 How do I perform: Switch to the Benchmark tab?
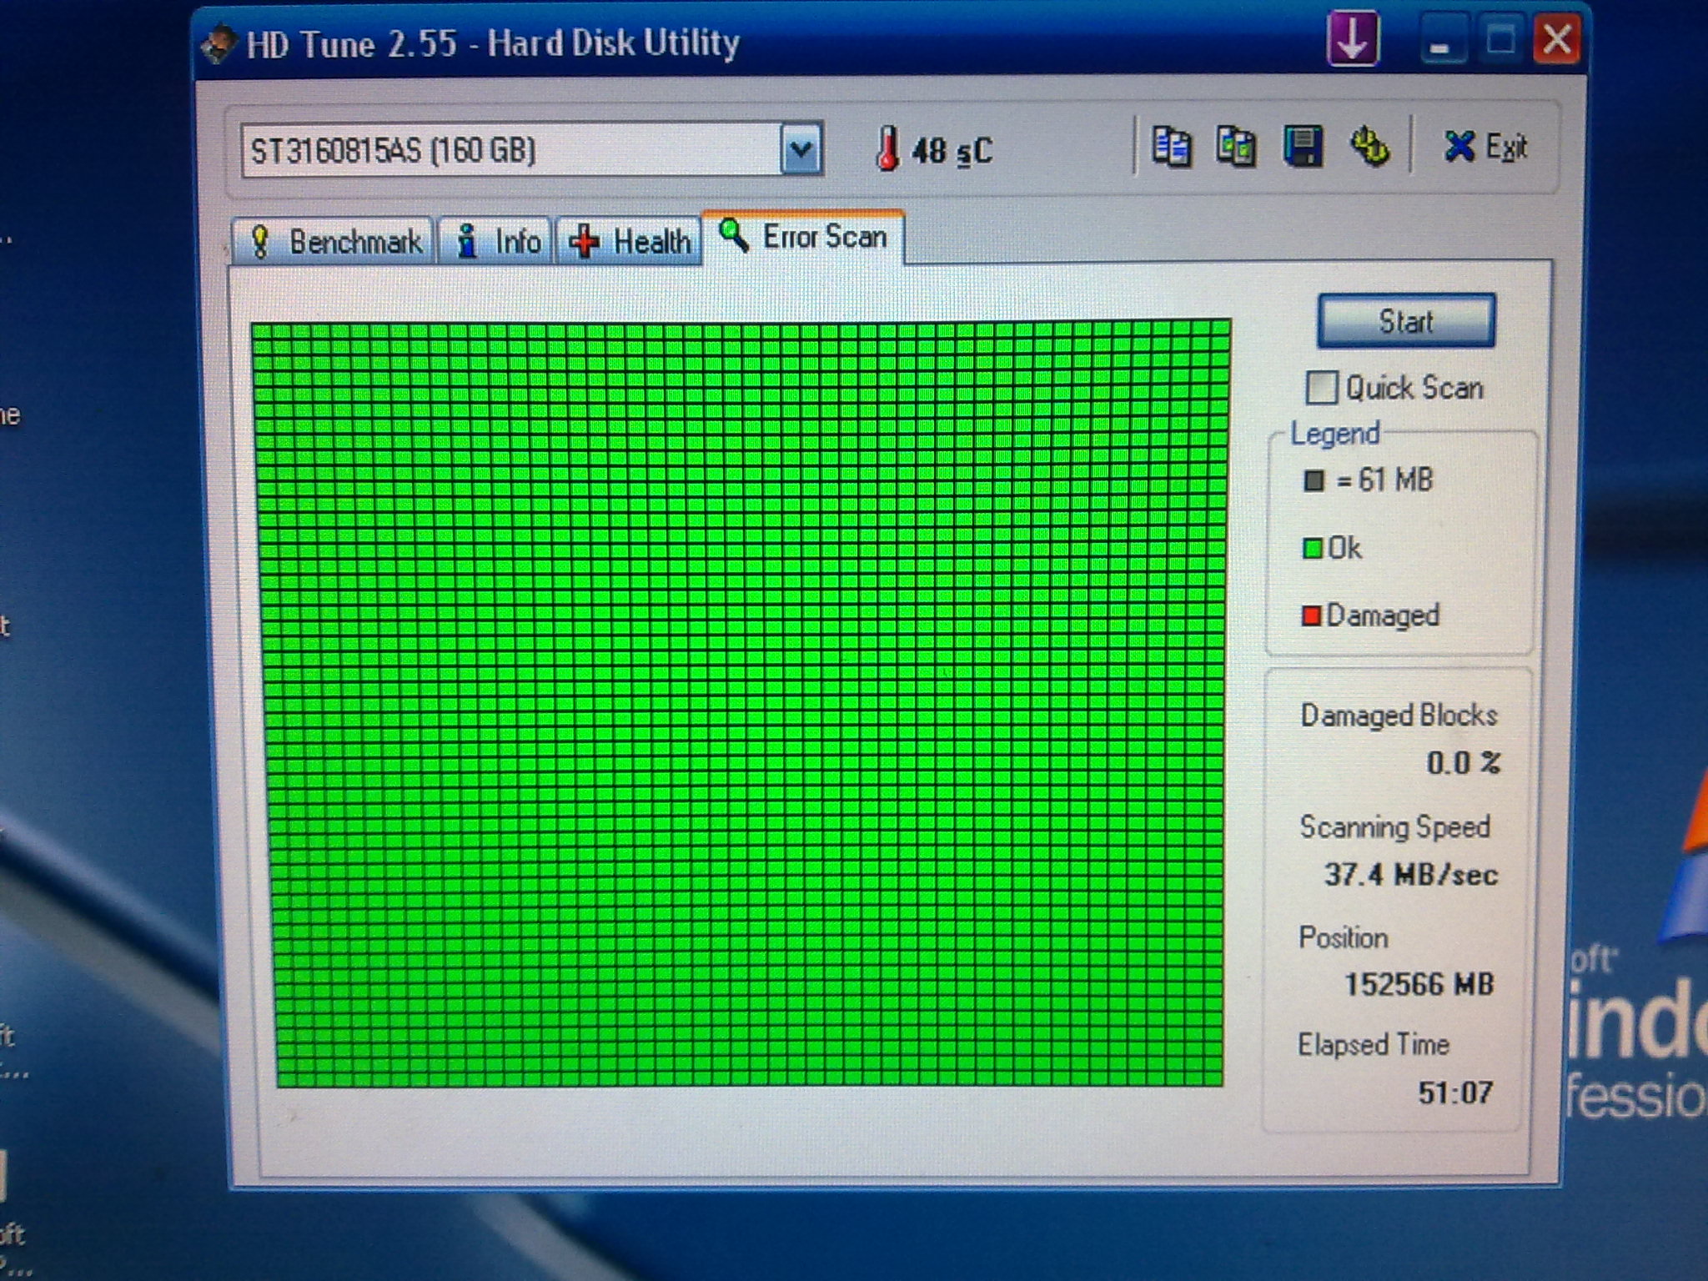tap(335, 242)
